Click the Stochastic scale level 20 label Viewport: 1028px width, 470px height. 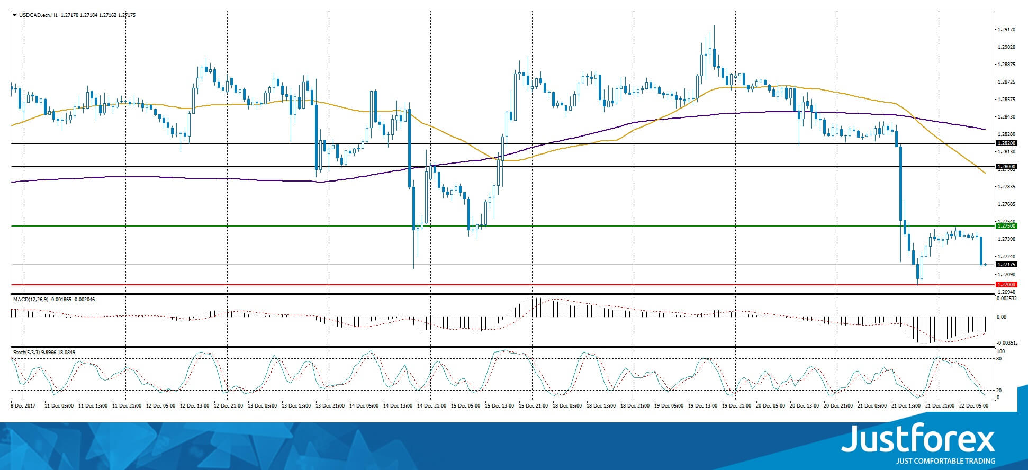[999, 391]
